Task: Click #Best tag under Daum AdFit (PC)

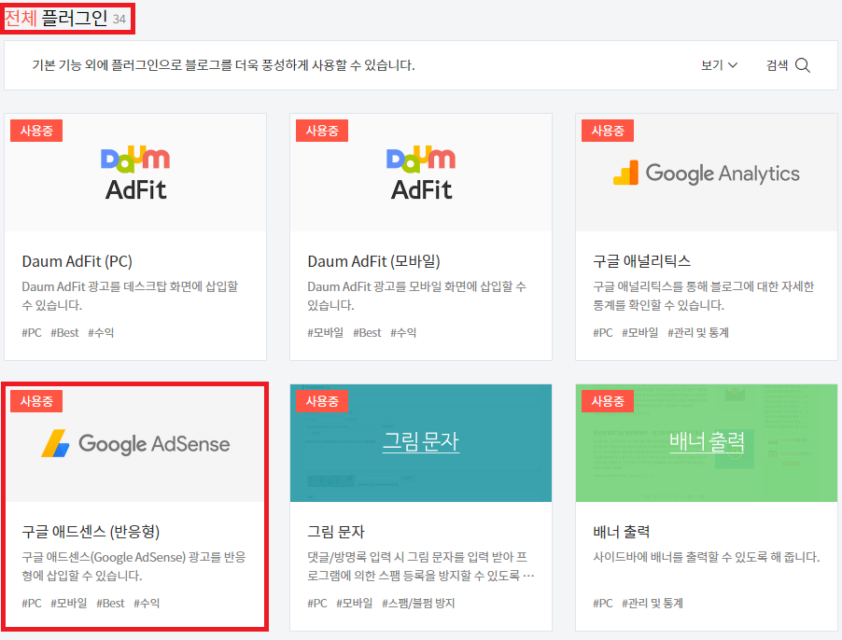Action: (x=64, y=333)
